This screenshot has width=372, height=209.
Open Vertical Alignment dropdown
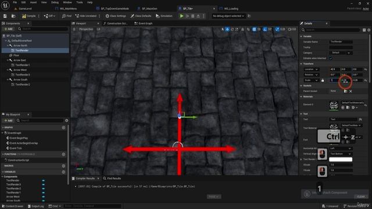(x=341, y=154)
